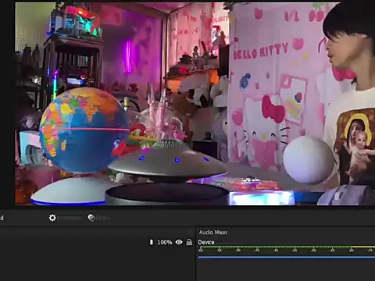Toggle the source lock icon
This screenshot has width=375, height=281.
[189, 242]
